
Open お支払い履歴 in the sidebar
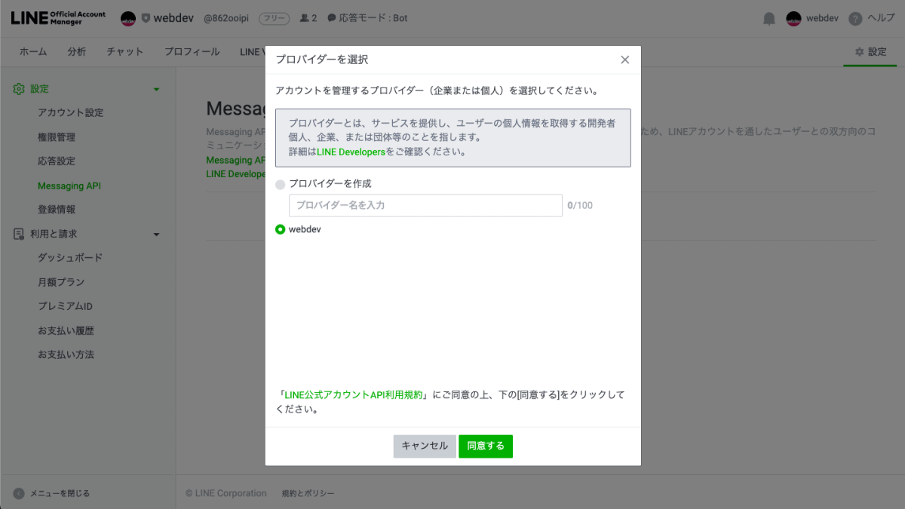[66, 330]
